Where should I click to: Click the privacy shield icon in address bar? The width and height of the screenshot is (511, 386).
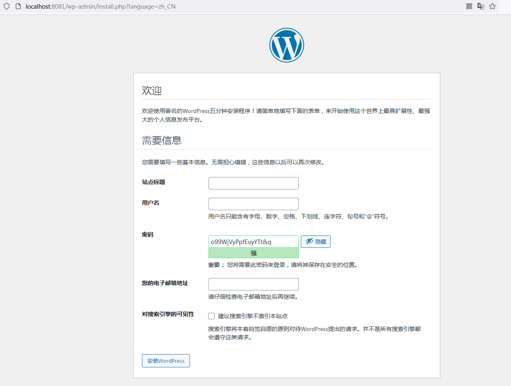pos(6,6)
